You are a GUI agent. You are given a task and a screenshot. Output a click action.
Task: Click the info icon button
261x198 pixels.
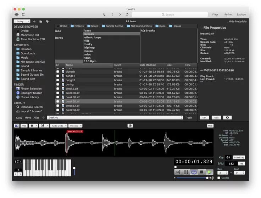click(227, 118)
